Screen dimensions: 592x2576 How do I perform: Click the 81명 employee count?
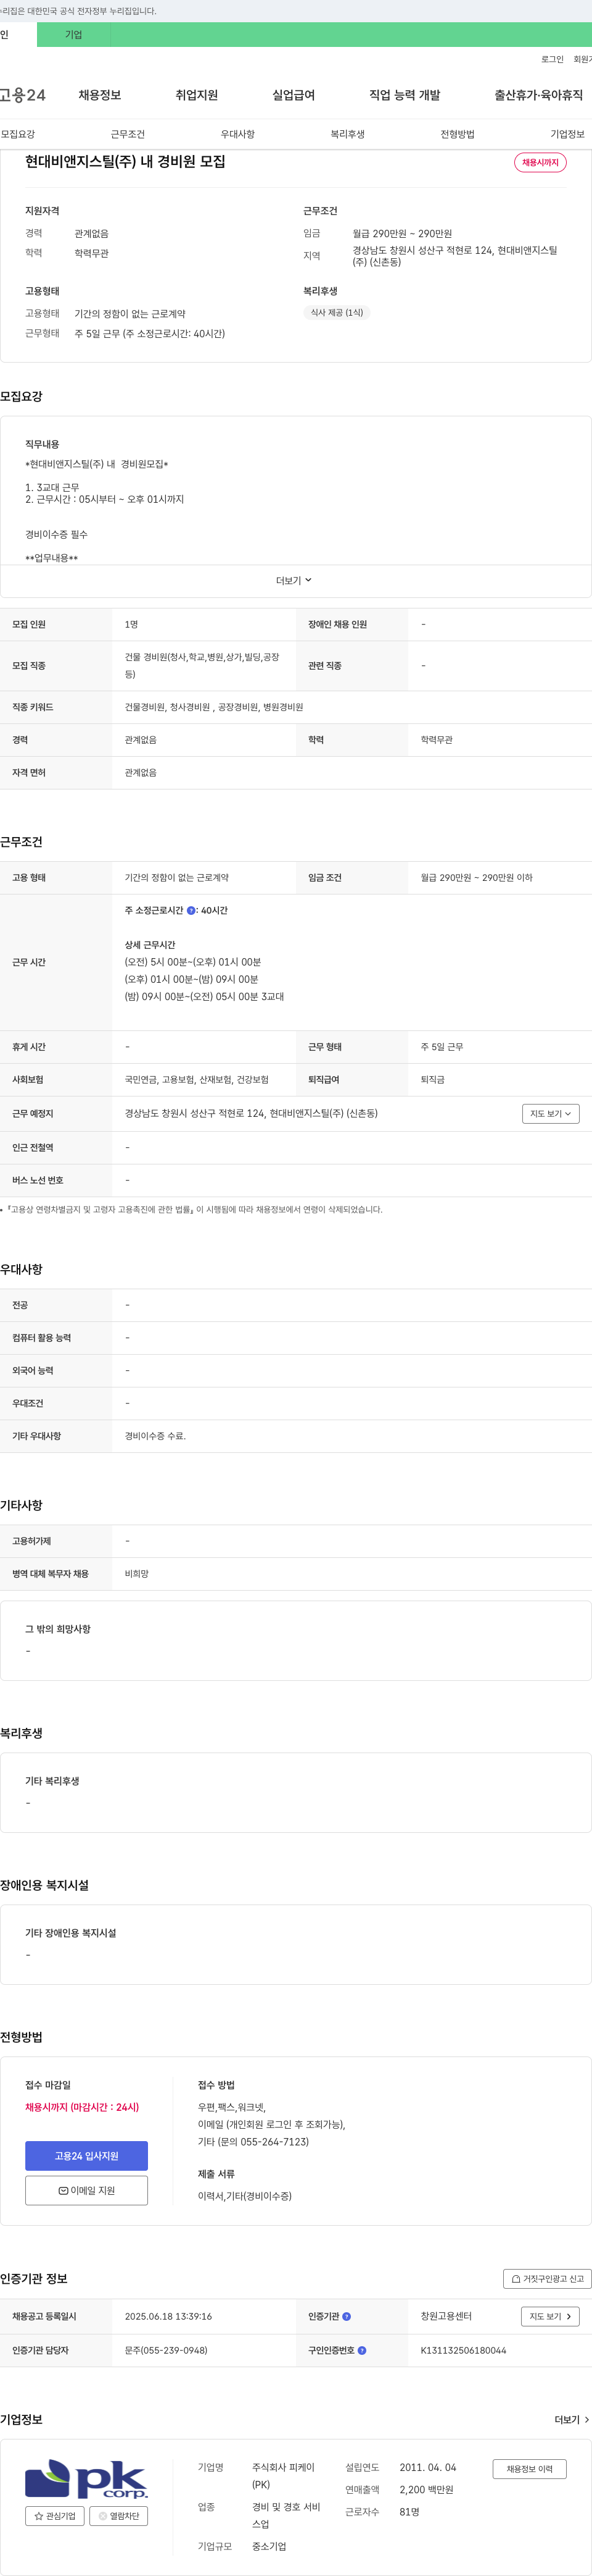tap(409, 2512)
